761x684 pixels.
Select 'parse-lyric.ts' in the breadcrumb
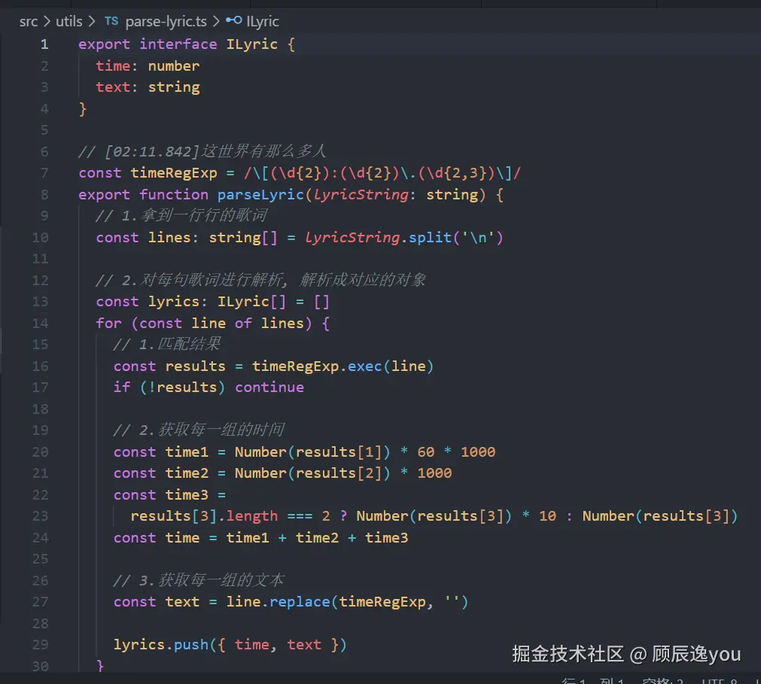click(166, 21)
